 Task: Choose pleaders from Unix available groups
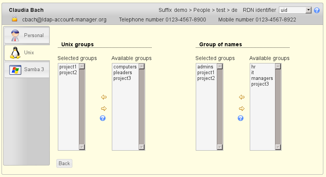click(123, 73)
